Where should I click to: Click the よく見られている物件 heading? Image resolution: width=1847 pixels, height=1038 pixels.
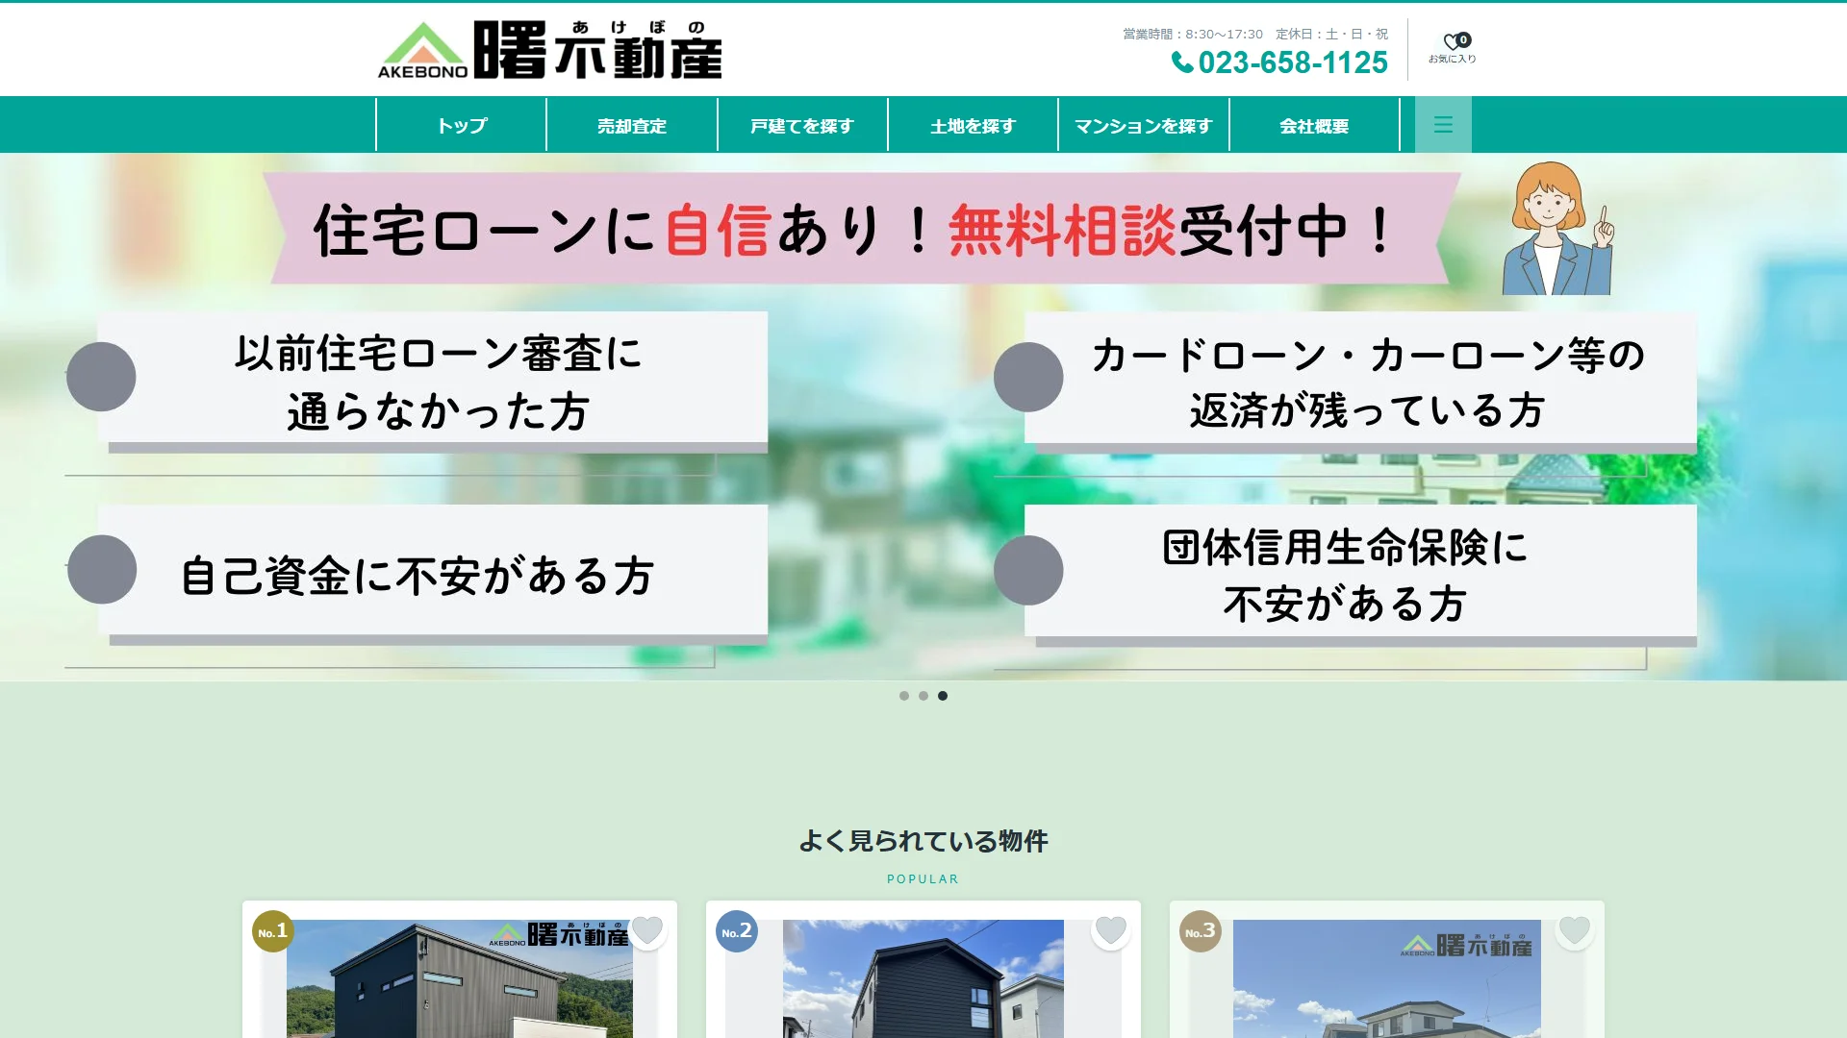(923, 841)
